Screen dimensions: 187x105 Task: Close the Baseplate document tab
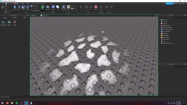[37, 15]
